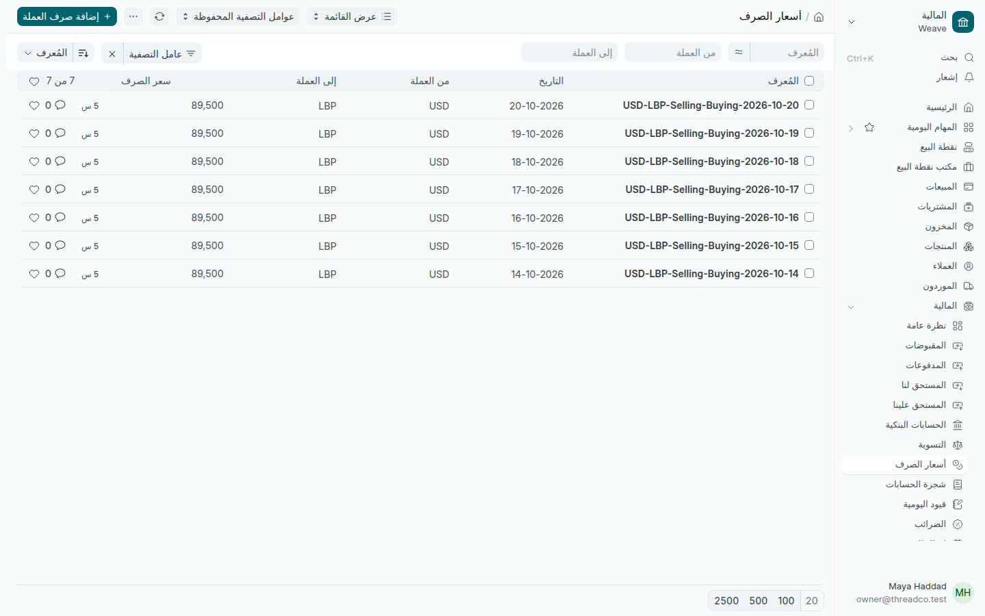Set page size to 500
This screenshot has width=985, height=616.
coord(758,601)
